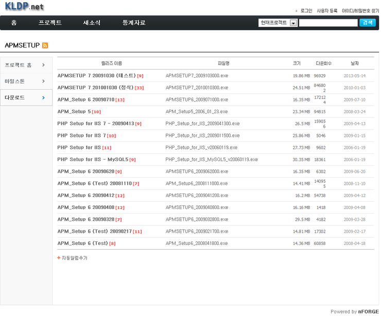Open release PHP Setup for IIS 7 - 20090413
Screen dimensions: 381x316
point(96,124)
